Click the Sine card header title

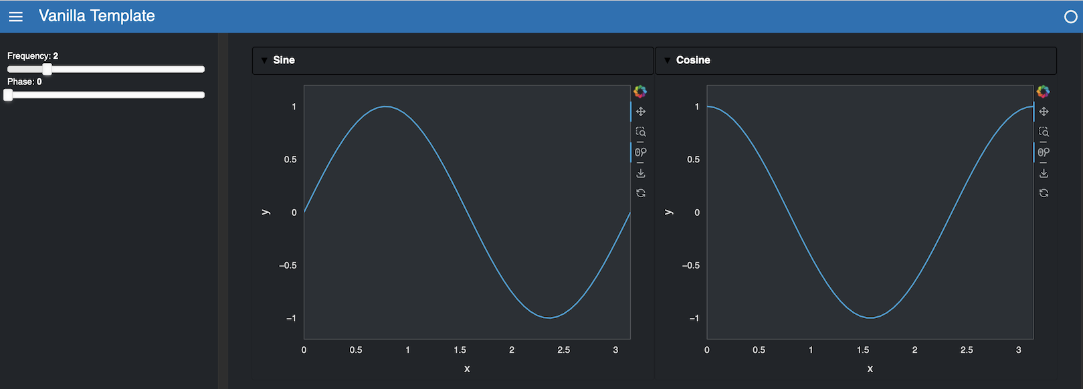tap(284, 60)
